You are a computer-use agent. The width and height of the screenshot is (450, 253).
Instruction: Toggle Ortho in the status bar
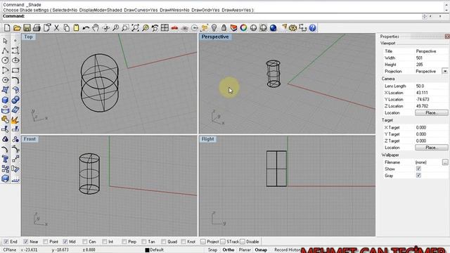pyautogui.click(x=228, y=250)
